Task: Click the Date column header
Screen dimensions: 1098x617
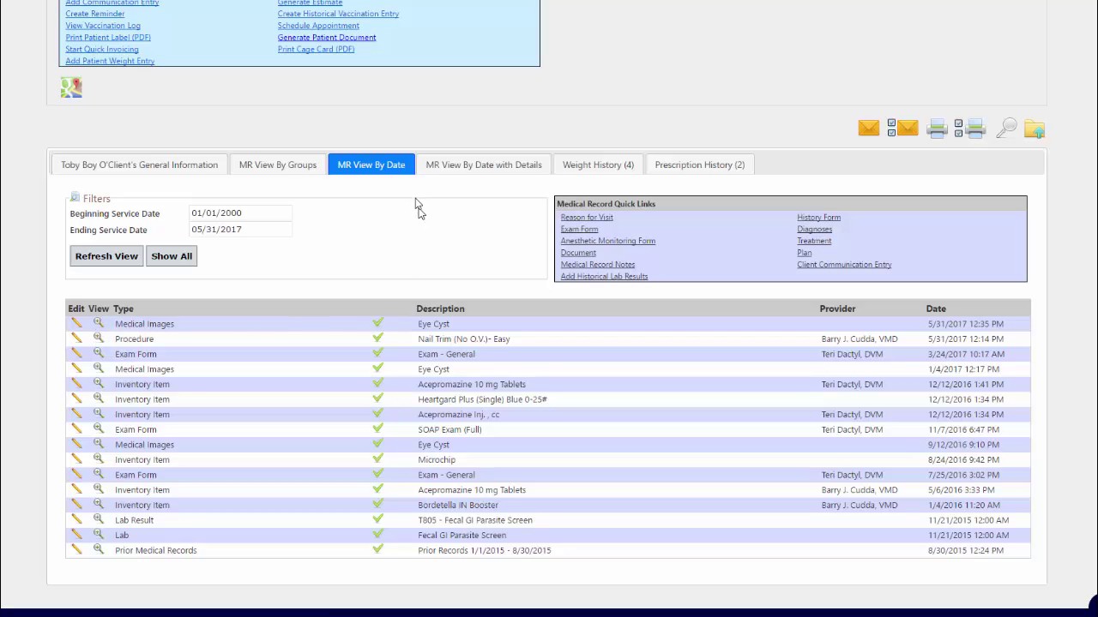Action: coord(936,308)
